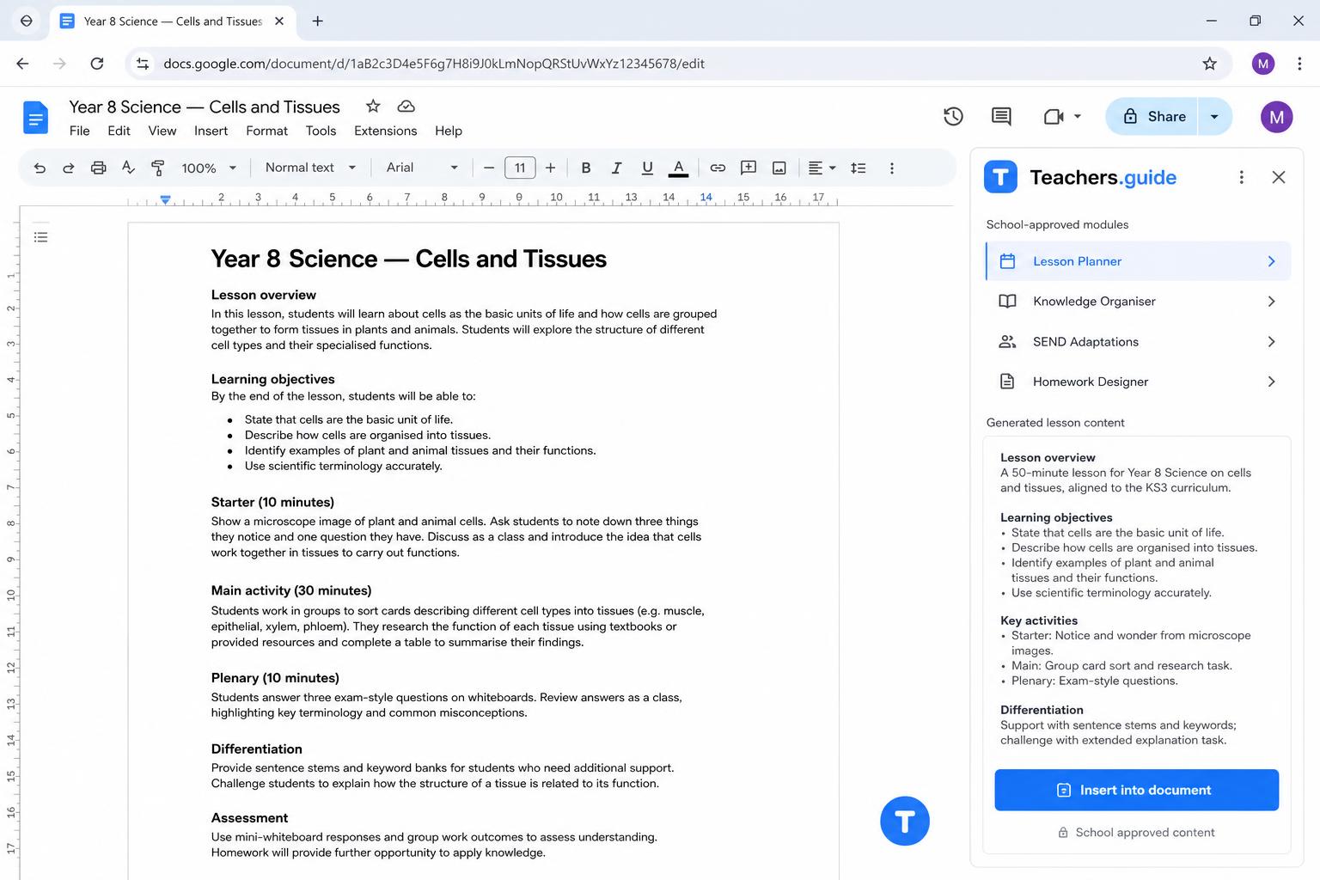Go back in browser history

[23, 64]
